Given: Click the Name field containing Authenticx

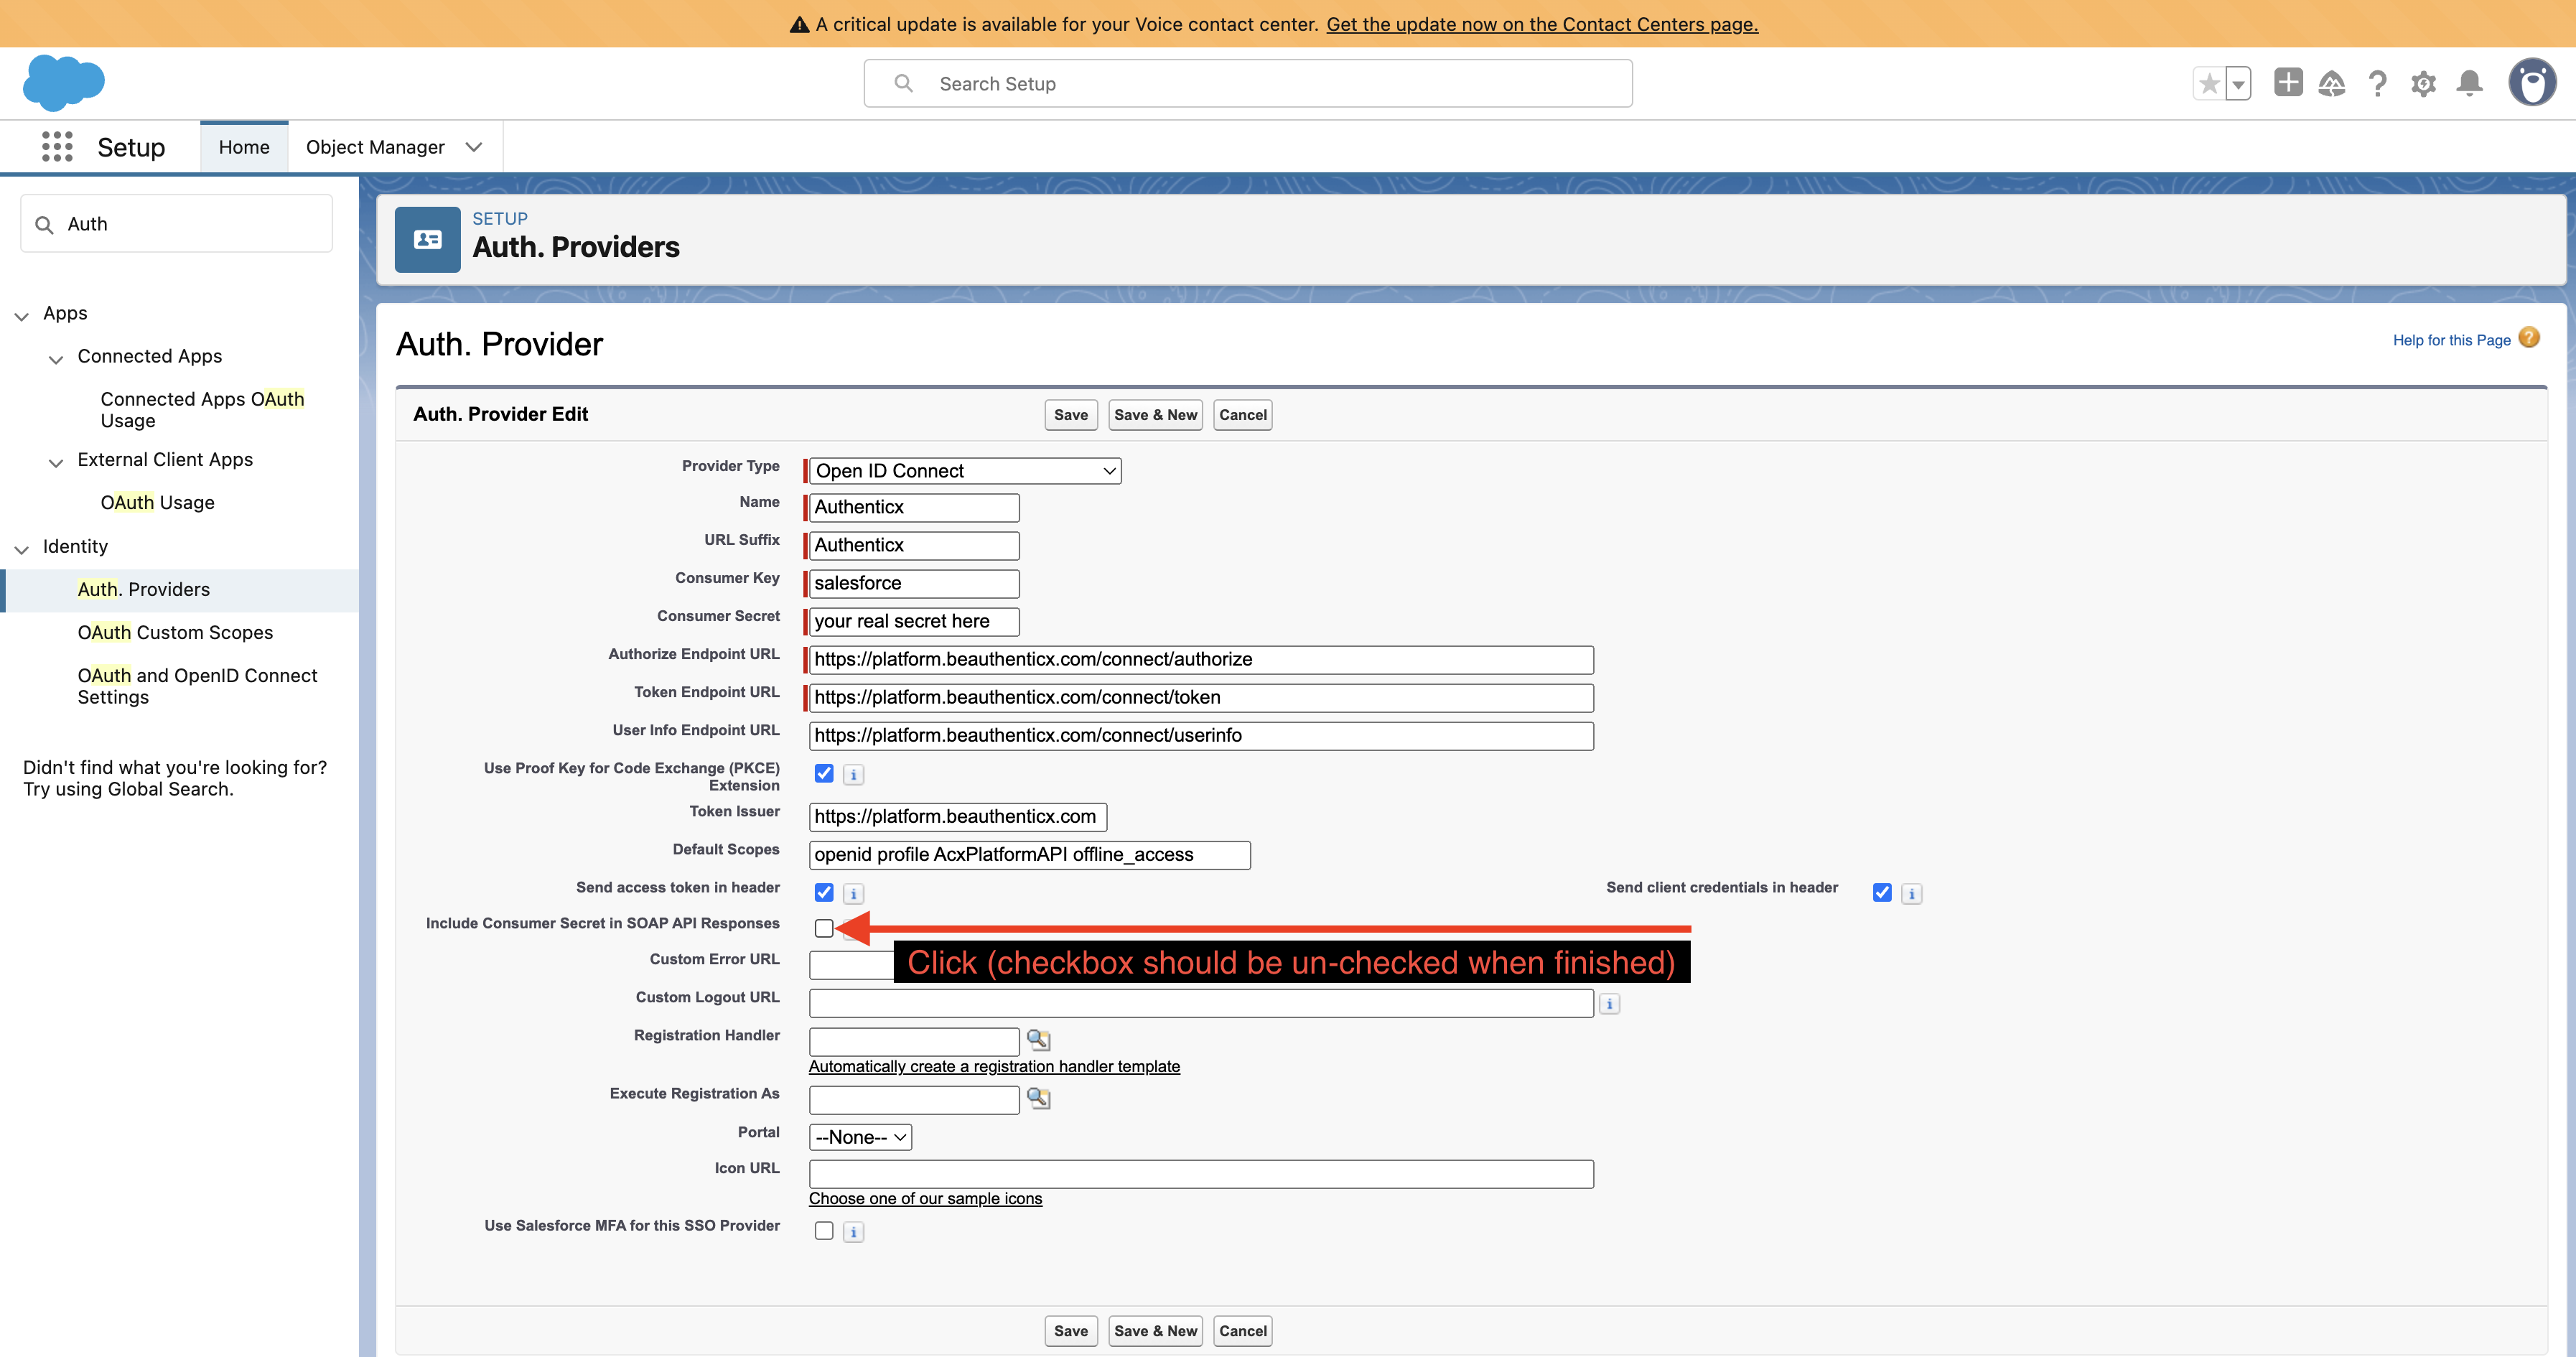Looking at the screenshot, I should (914, 508).
